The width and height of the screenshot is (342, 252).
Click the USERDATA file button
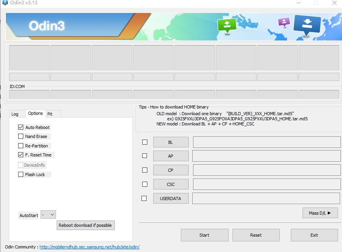click(x=171, y=198)
